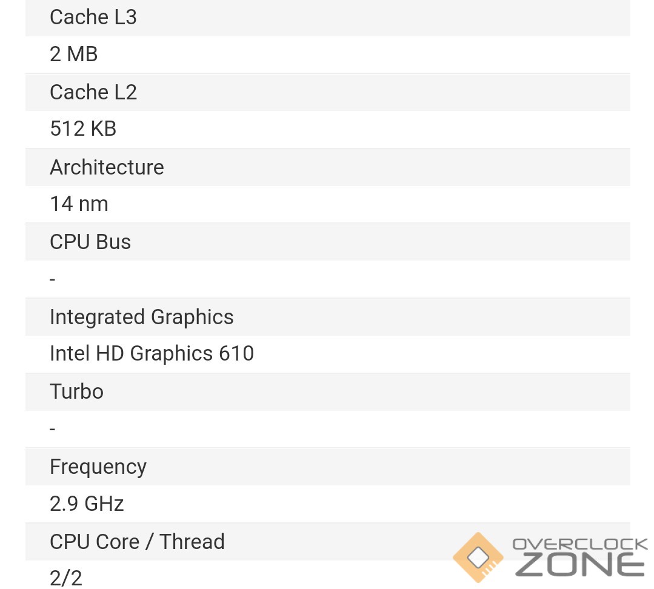The width and height of the screenshot is (654, 589).
Task: Select the Turbo row label
Action: coord(76,391)
